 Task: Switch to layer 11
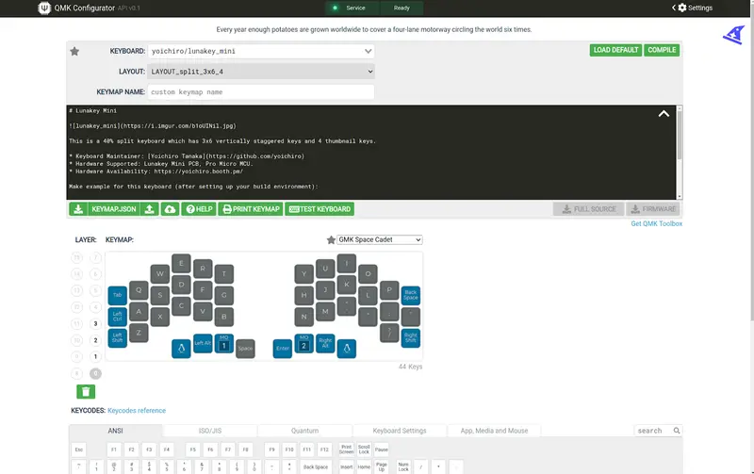(x=77, y=323)
